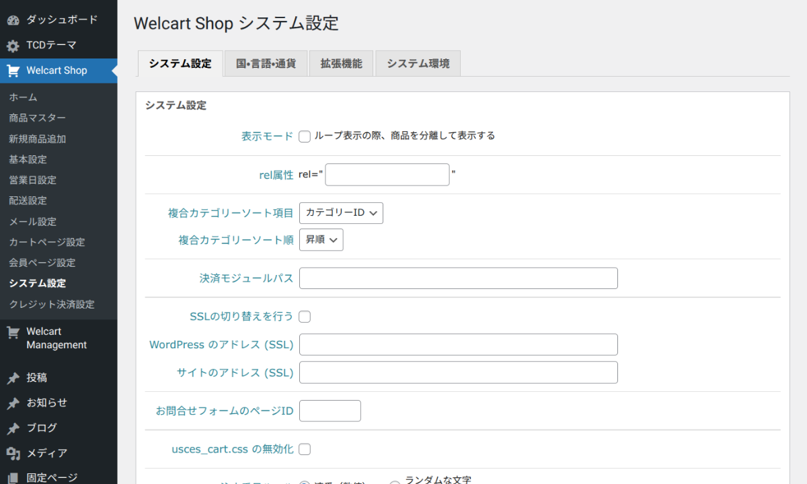Image resolution: width=807 pixels, height=484 pixels.
Task: Click the 決済モジュールパス input field
Action: (458, 278)
